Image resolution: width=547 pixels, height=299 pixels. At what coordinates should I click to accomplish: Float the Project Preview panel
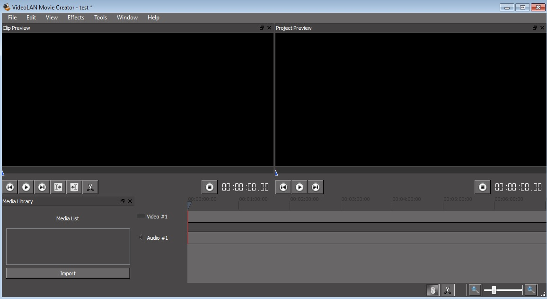tap(534, 28)
